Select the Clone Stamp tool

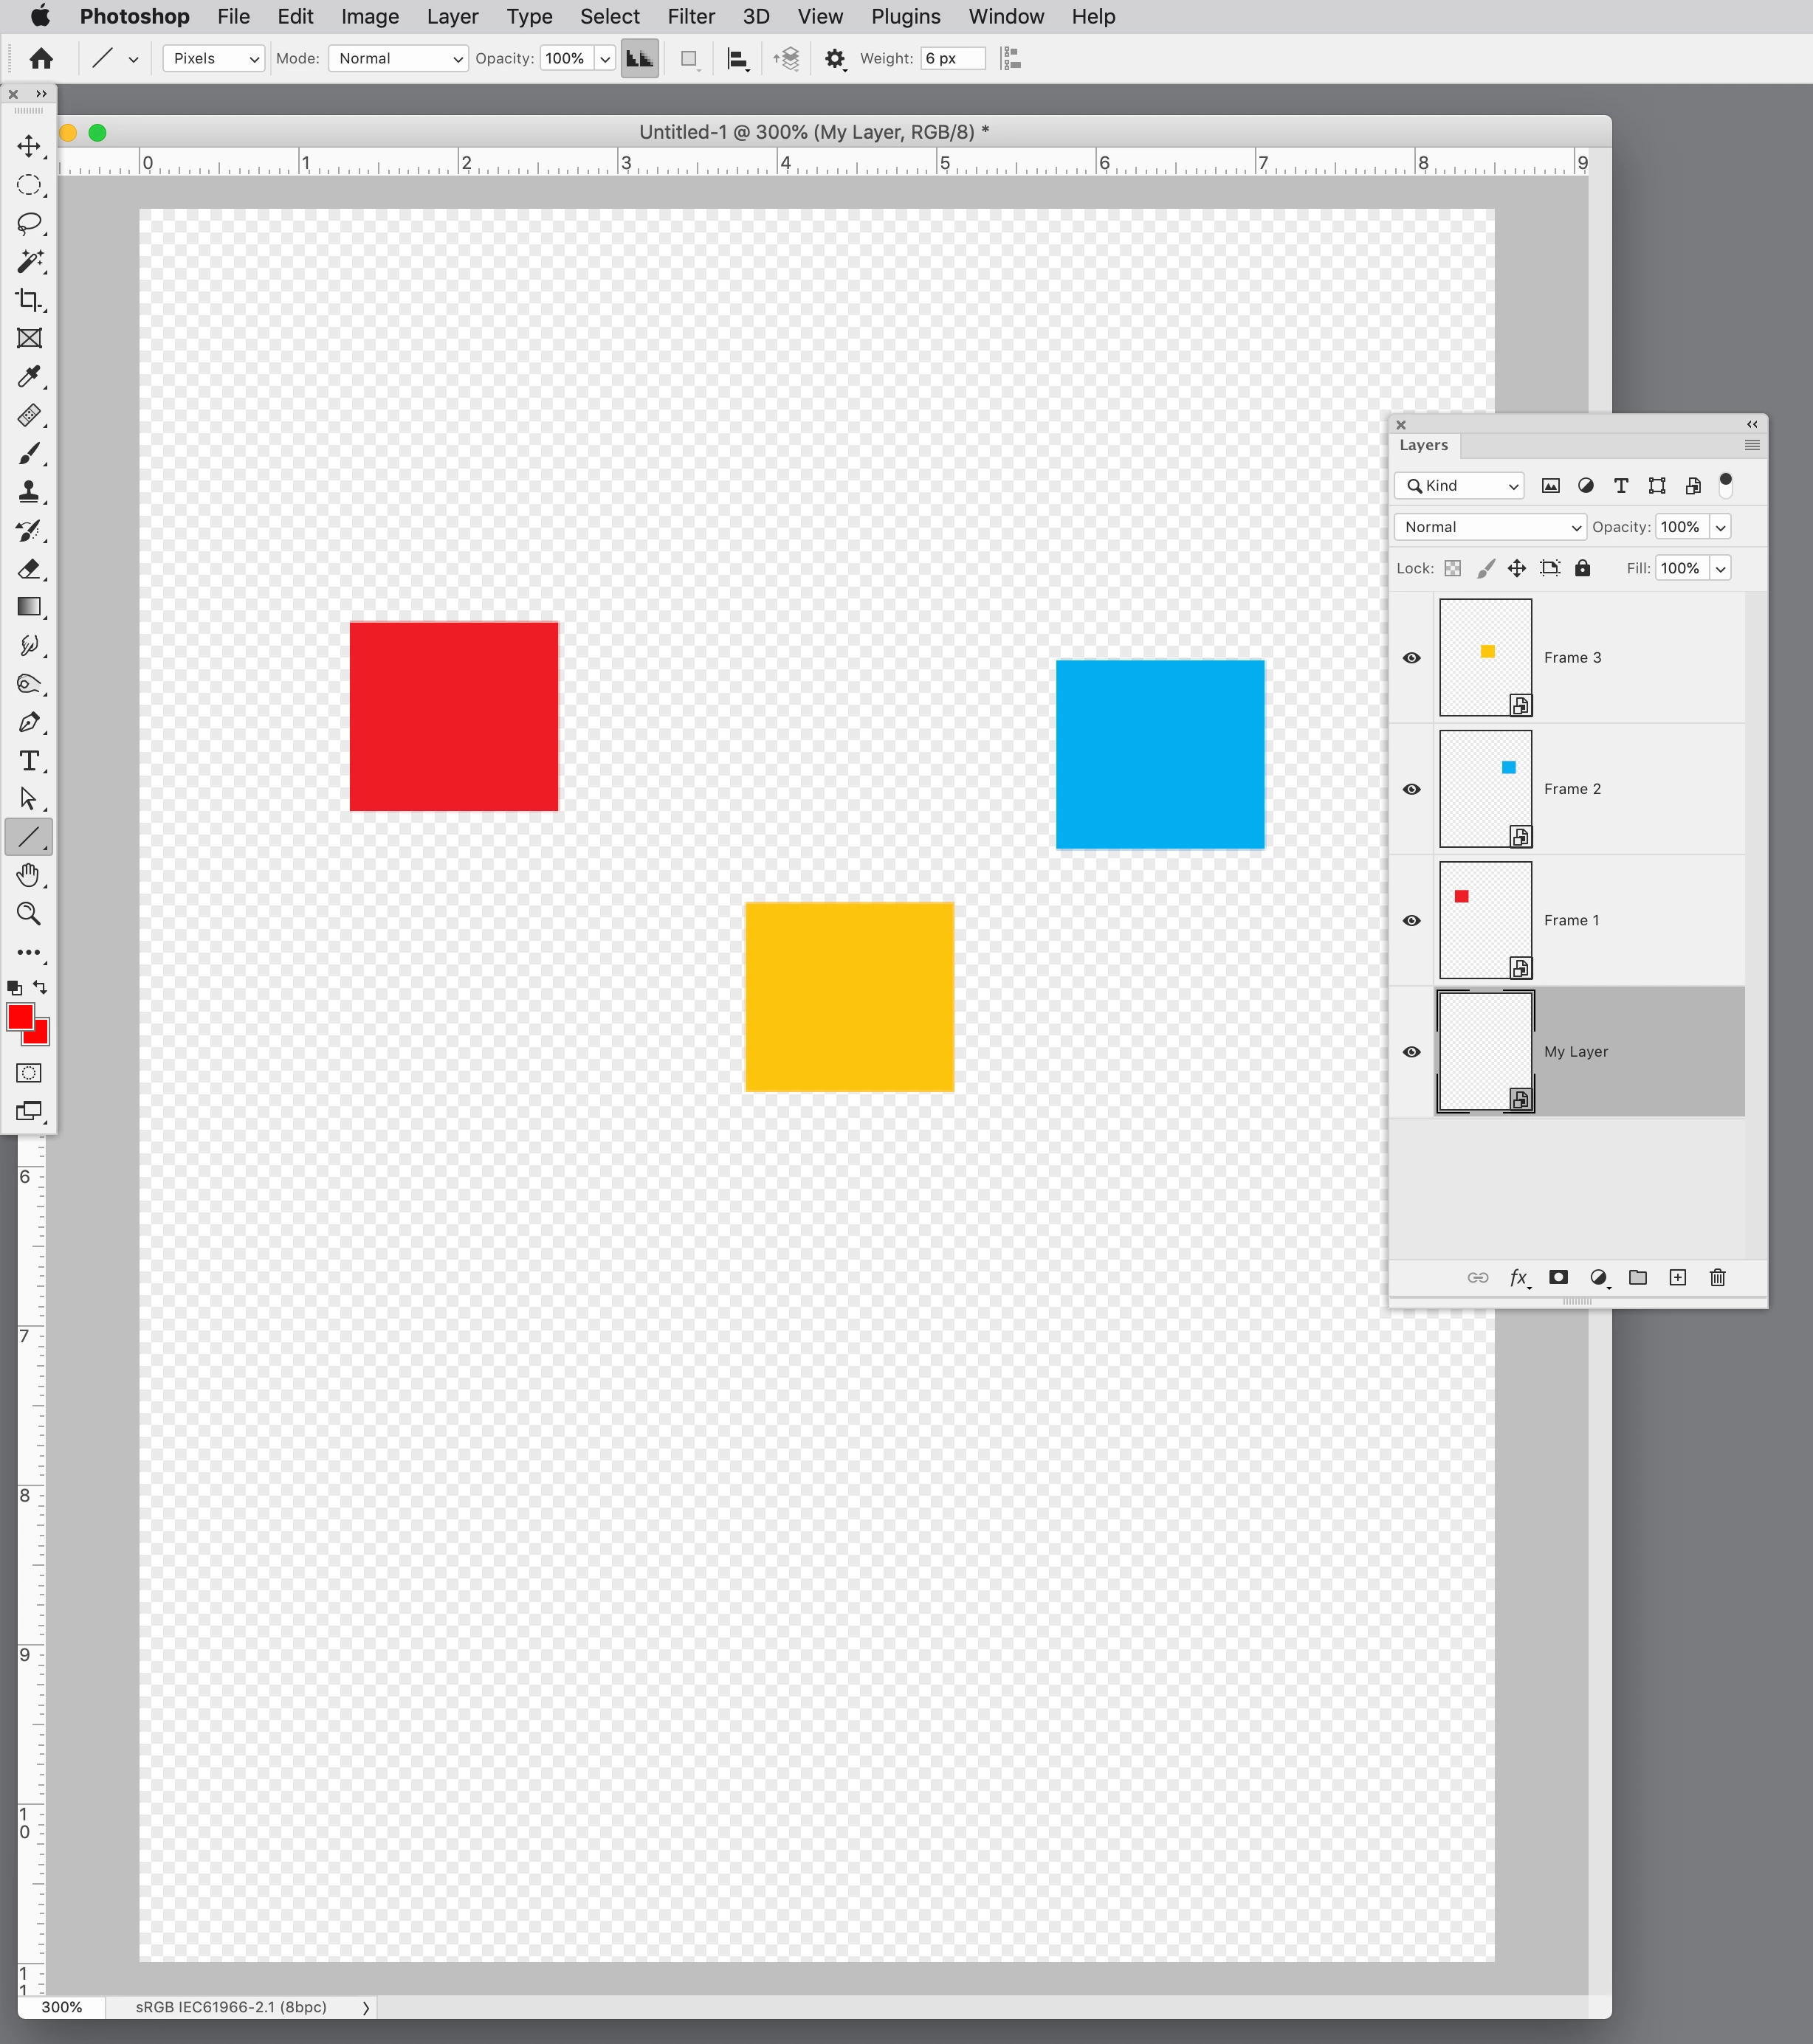[29, 492]
